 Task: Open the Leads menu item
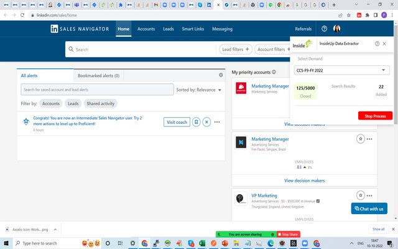pos(169,29)
